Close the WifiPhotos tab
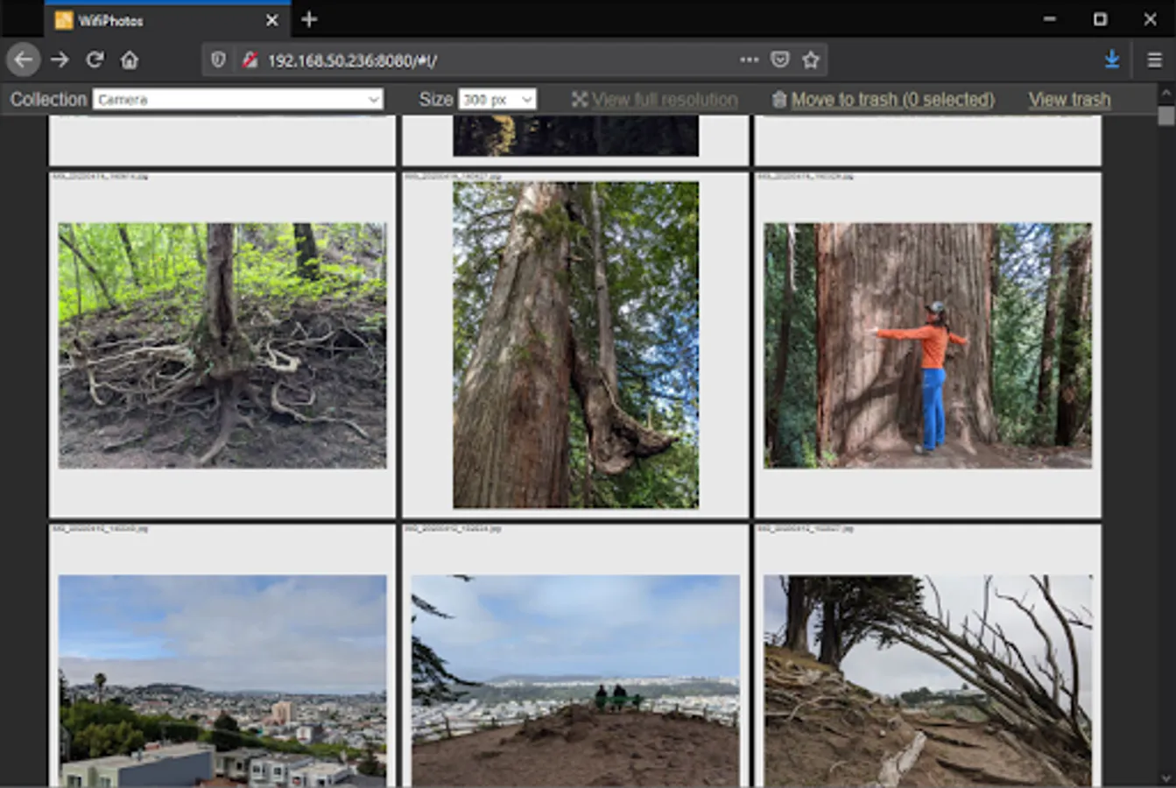The width and height of the screenshot is (1176, 788). [272, 20]
